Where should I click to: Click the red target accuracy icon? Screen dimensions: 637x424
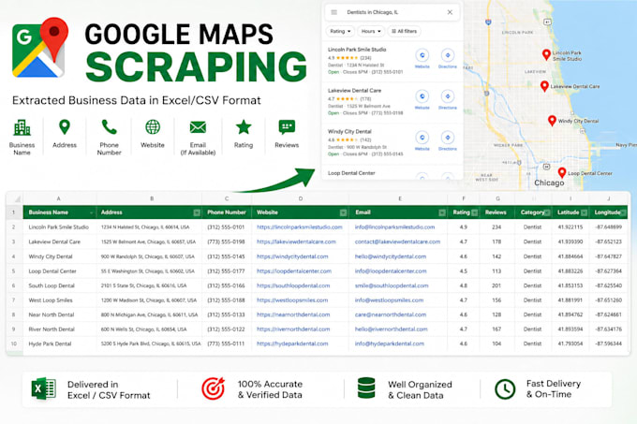pyautogui.click(x=214, y=388)
